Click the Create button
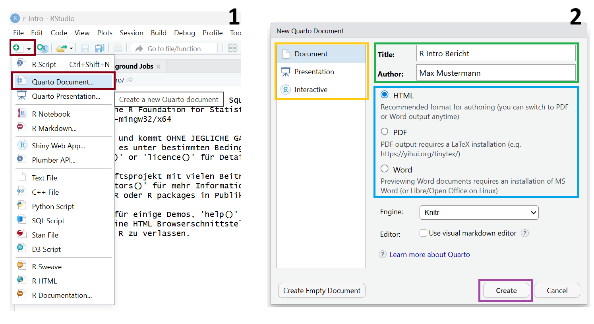The width and height of the screenshot is (594, 324). pos(506,291)
